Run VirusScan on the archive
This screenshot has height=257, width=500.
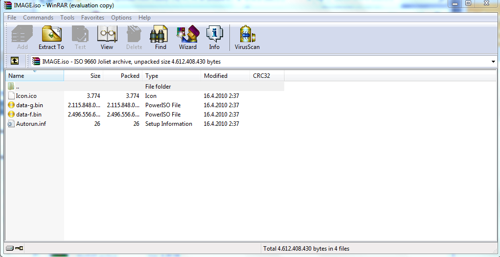tap(247, 38)
